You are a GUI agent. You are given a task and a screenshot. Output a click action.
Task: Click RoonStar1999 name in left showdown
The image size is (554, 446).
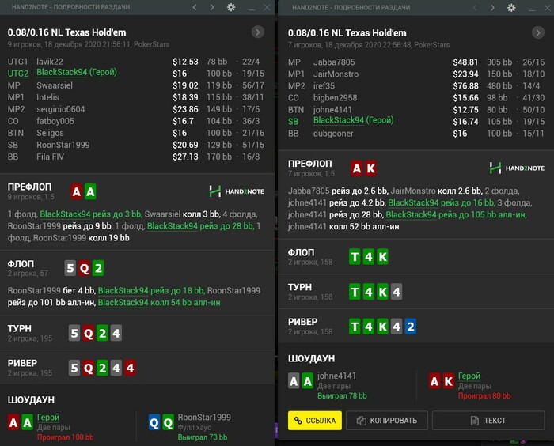[x=204, y=417]
